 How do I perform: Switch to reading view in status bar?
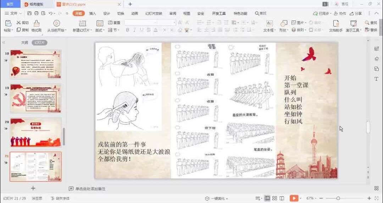283,198
